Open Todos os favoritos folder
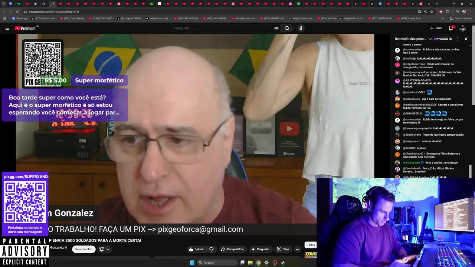Image resolution: width=475 pixels, height=267 pixels. coord(461,18)
